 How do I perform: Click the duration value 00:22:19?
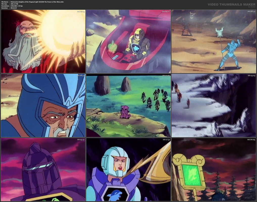click(14, 8)
